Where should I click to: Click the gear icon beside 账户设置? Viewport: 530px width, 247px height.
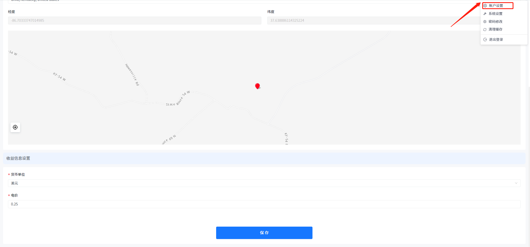coord(485,6)
